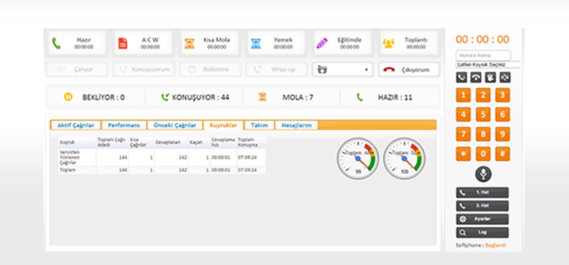Click the Toplam Konuşma column header
The width and height of the screenshot is (569, 265).
point(251,142)
